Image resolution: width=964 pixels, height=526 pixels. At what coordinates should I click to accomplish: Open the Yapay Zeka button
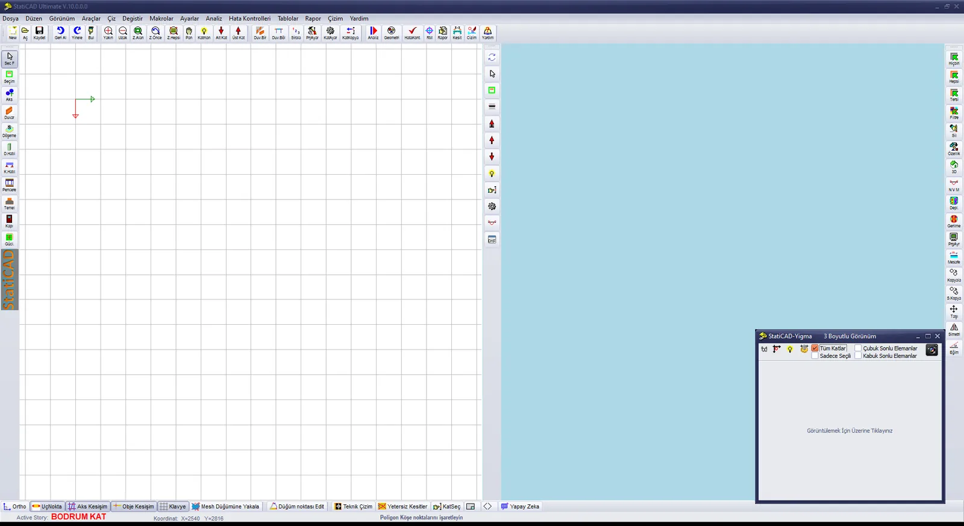tap(520, 507)
